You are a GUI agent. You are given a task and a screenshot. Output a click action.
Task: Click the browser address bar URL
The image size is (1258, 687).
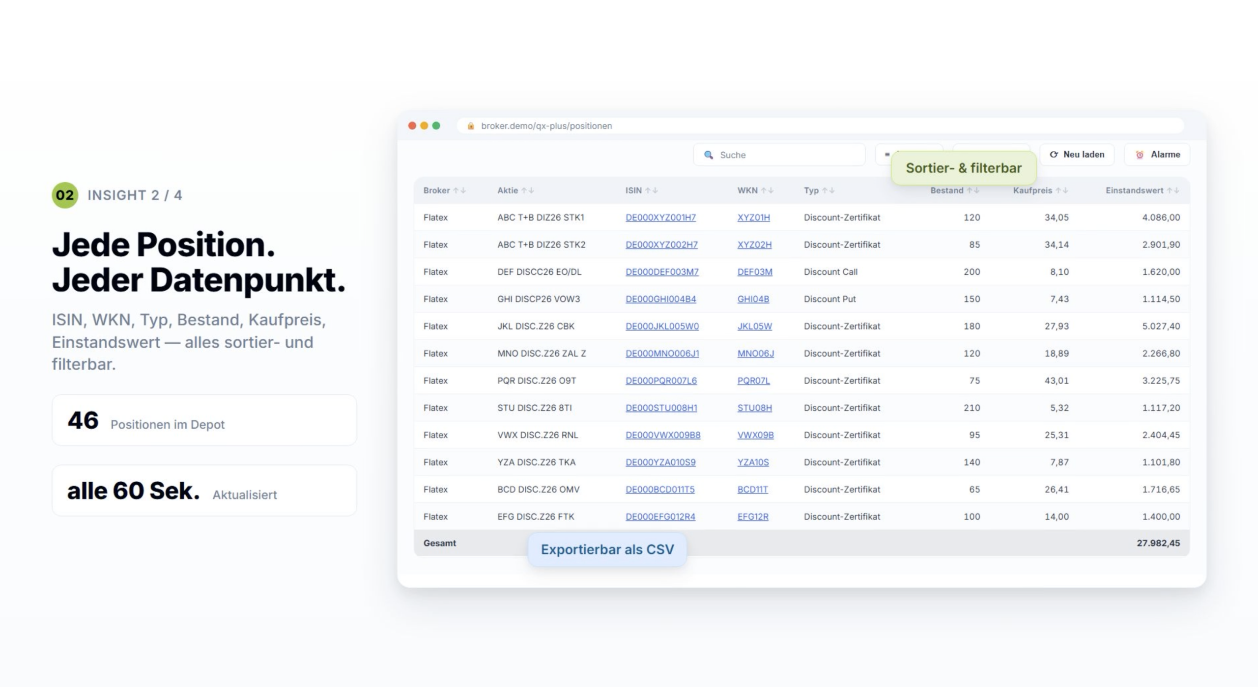[546, 126]
